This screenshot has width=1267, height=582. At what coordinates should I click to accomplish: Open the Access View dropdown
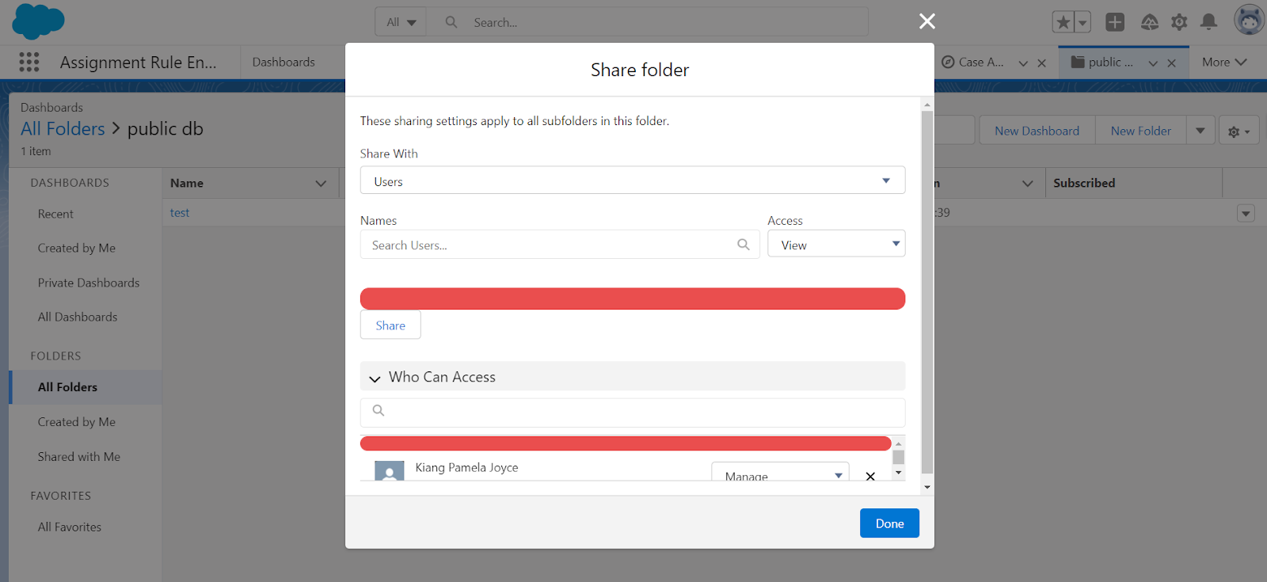coord(836,244)
